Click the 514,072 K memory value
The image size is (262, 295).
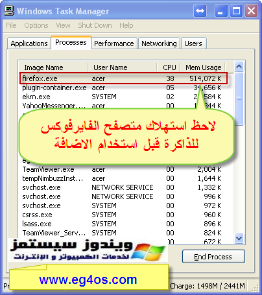tap(206, 78)
